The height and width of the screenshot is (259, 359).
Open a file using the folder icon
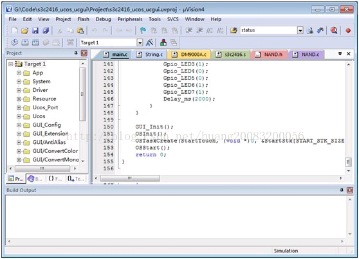[x=24, y=30]
